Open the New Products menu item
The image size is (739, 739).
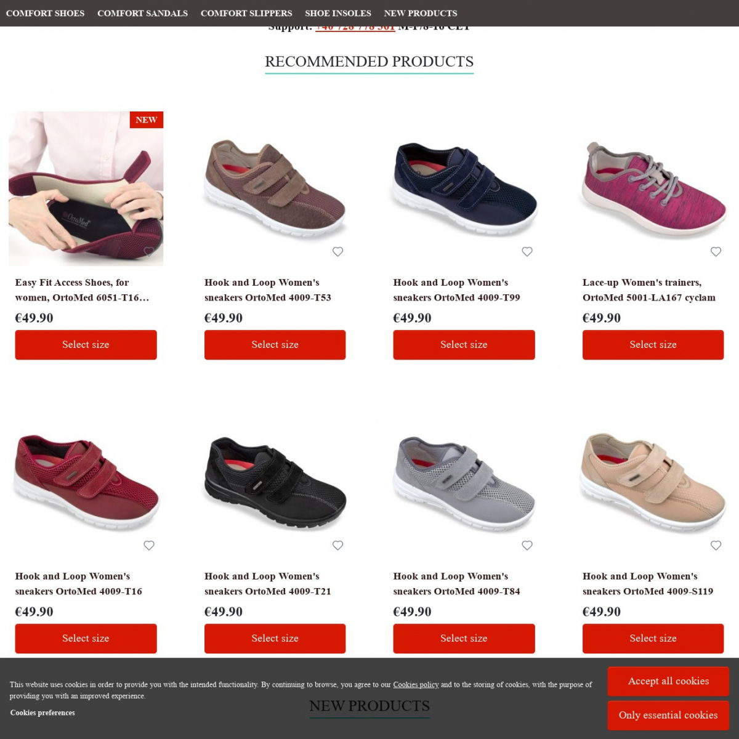[421, 13]
